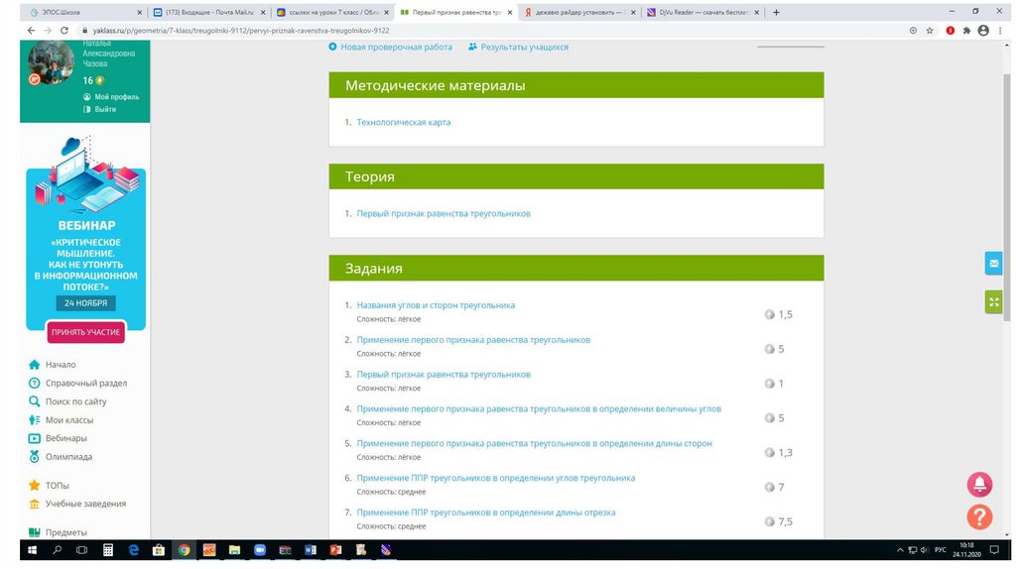Switch to the ссылки на уроки 7 класс tab
Screen dimensions: 1016x569
(x=333, y=12)
